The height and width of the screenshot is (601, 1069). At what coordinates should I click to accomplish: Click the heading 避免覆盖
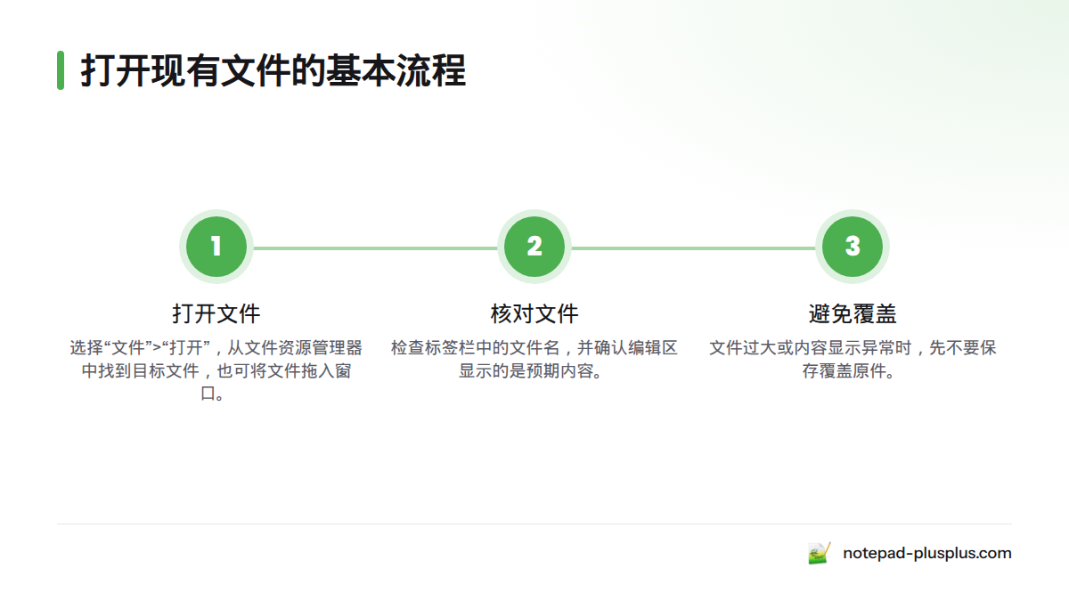853,313
